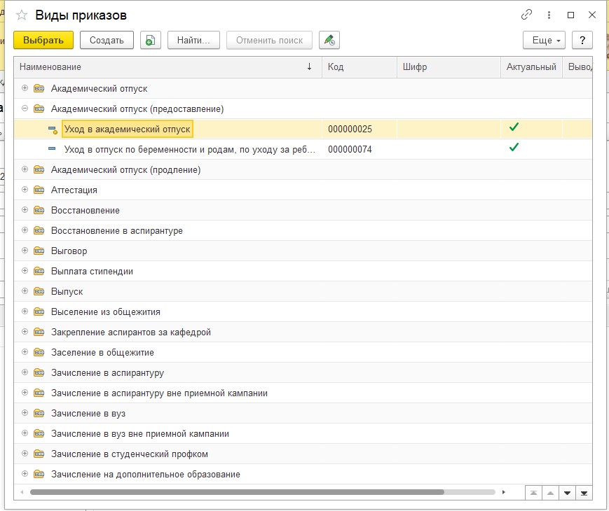Click the Отменить поиск button
The image size is (609, 511).
(x=270, y=40)
